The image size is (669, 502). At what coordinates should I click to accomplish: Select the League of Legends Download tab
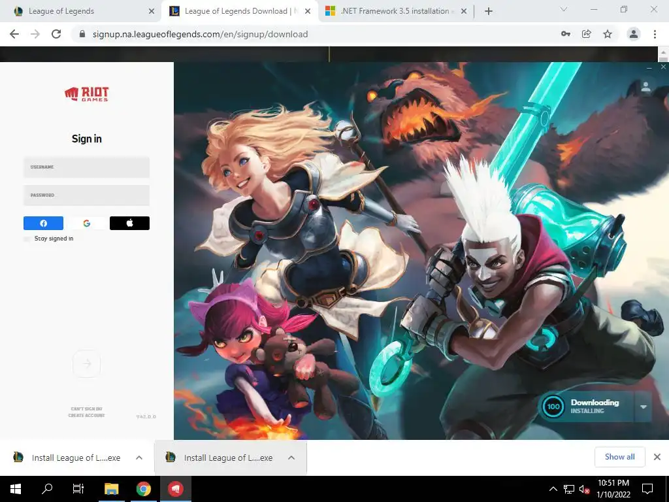pyautogui.click(x=240, y=11)
